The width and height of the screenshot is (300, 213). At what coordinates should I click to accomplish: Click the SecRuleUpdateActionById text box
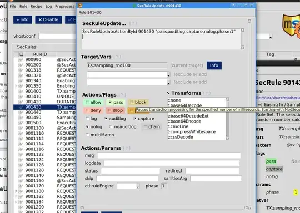(162, 39)
